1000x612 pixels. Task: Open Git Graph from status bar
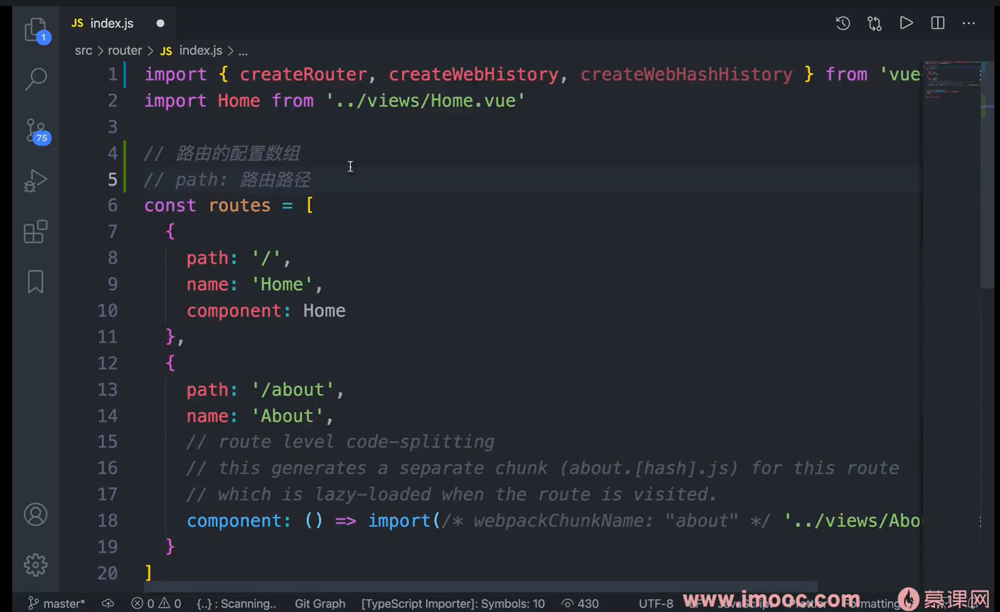point(320,604)
